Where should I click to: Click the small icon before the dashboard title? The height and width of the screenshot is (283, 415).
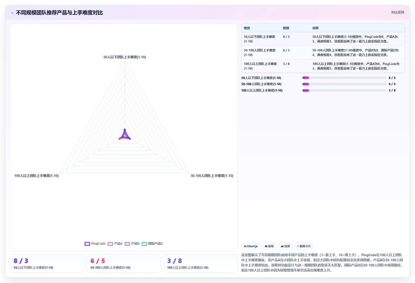12,13
